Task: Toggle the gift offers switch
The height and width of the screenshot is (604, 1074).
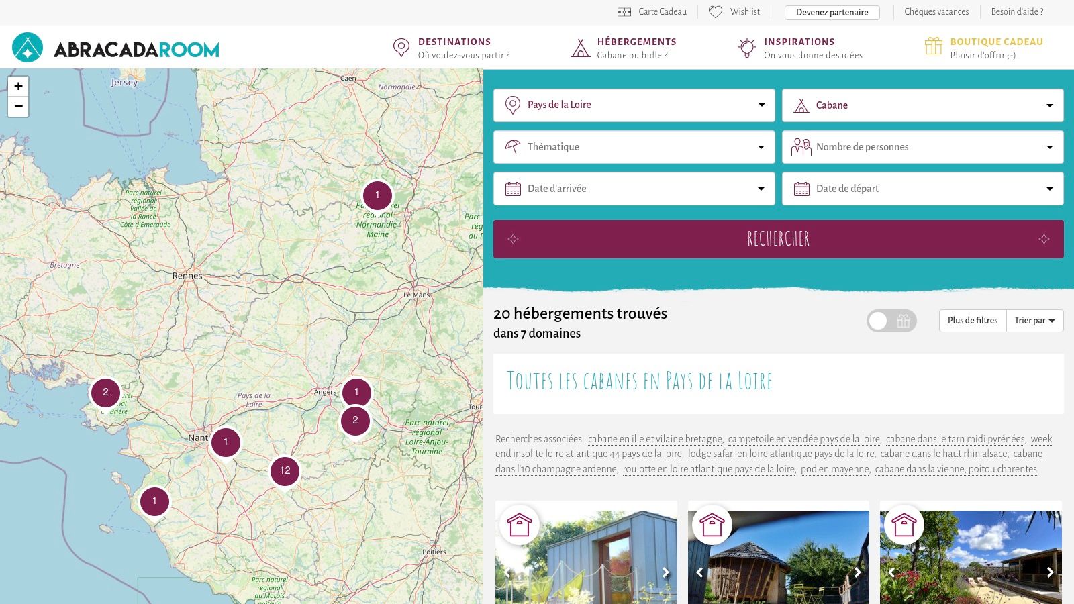Action: [x=891, y=321]
